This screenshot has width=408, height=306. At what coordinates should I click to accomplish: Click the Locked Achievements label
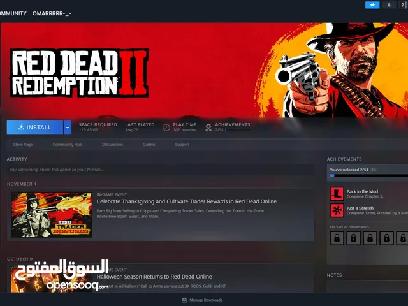[349, 227]
